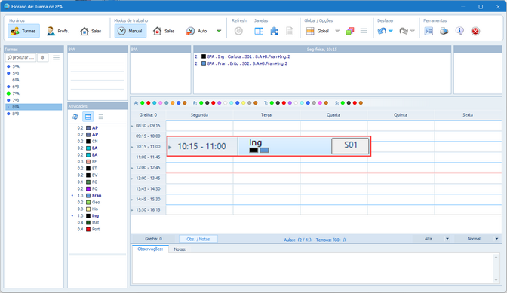Click the purple FQ color square
This screenshot has width=507, height=293.
click(x=88, y=189)
